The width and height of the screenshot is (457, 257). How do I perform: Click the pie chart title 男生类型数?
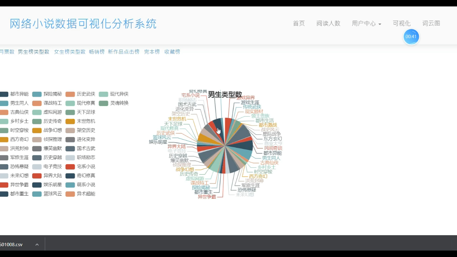(x=225, y=95)
